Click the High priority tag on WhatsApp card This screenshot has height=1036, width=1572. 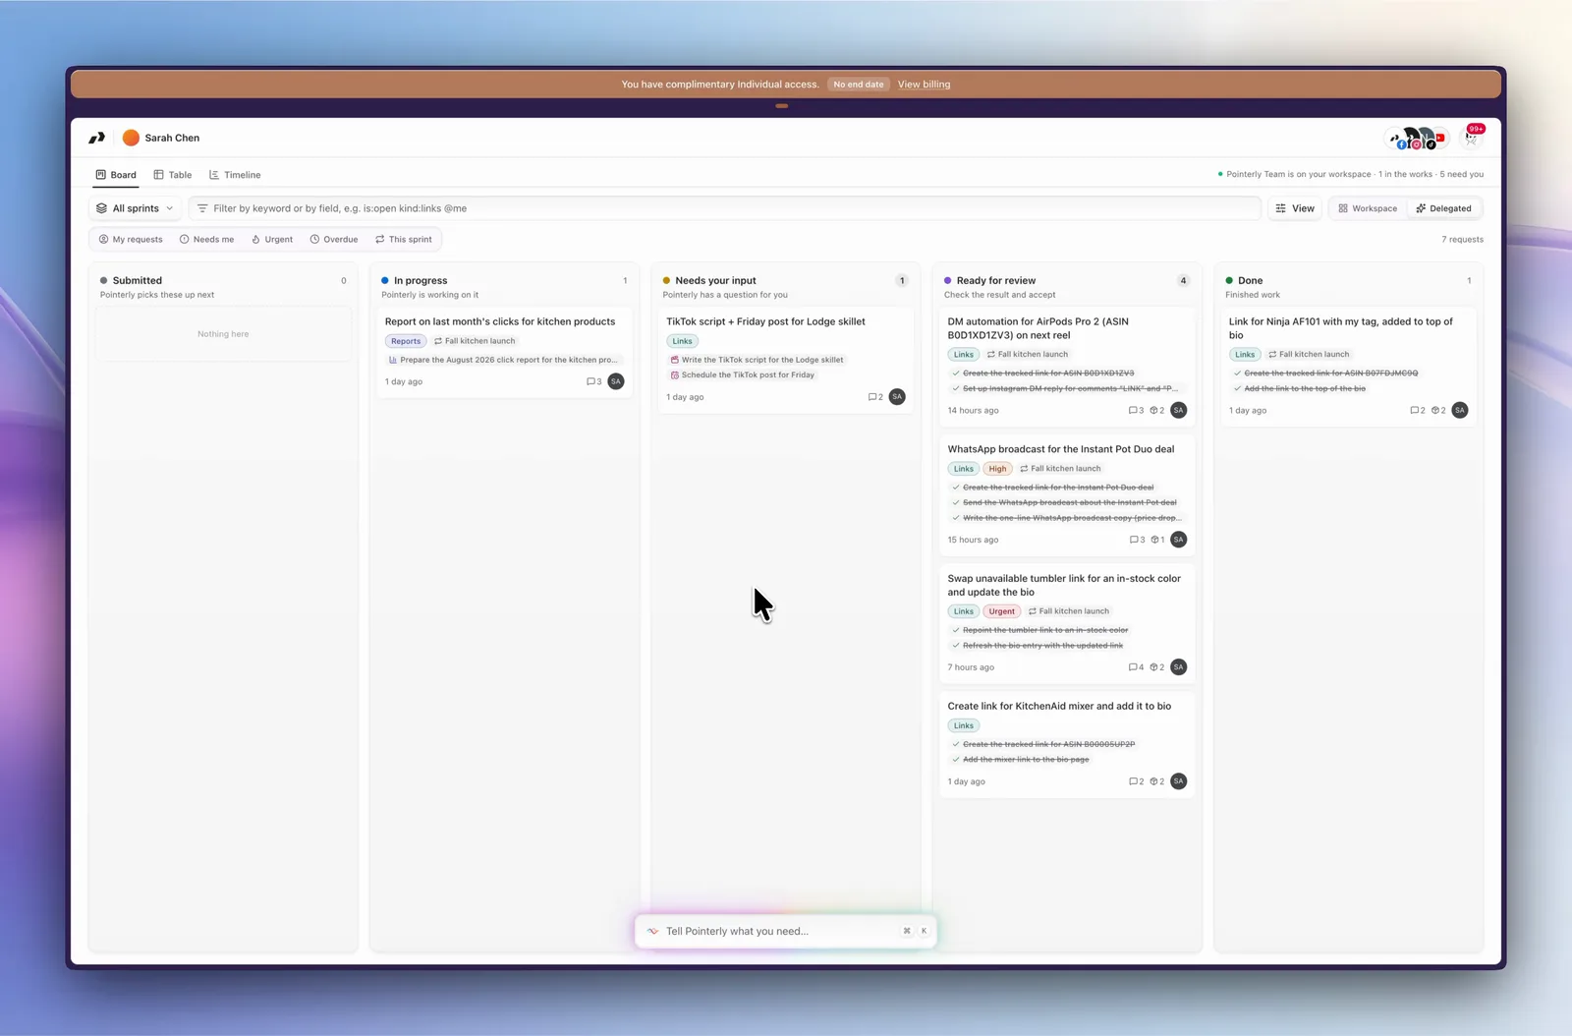click(997, 469)
